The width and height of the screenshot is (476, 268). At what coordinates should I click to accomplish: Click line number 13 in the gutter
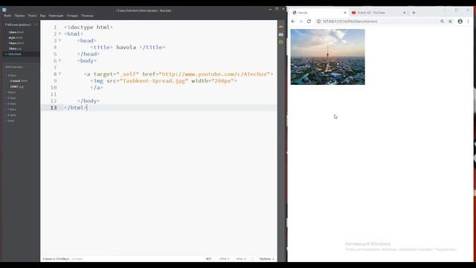point(54,107)
